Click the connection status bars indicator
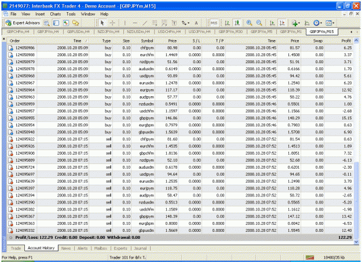The height and width of the screenshot is (262, 362). 310,257
